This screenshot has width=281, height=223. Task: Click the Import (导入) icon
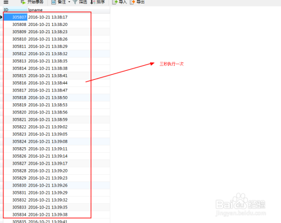[115, 2]
